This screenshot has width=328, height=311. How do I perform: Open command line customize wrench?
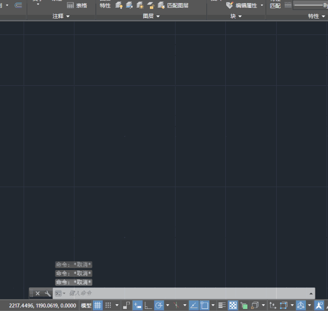pyautogui.click(x=48, y=294)
